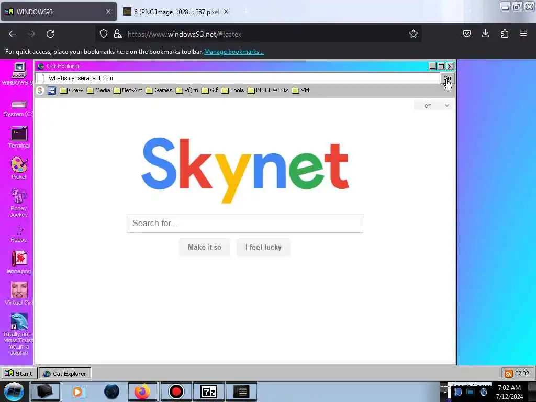Open the Robby stick figure icon
The height and width of the screenshot is (402, 536).
pyautogui.click(x=19, y=234)
